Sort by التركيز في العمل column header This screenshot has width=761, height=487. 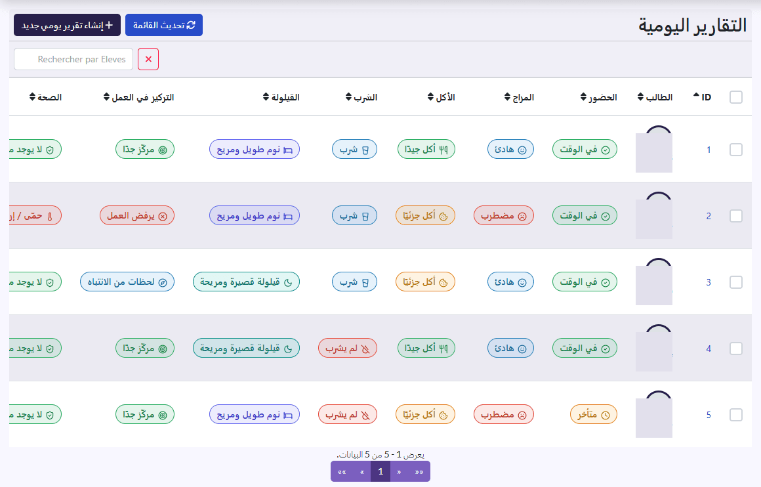point(138,97)
